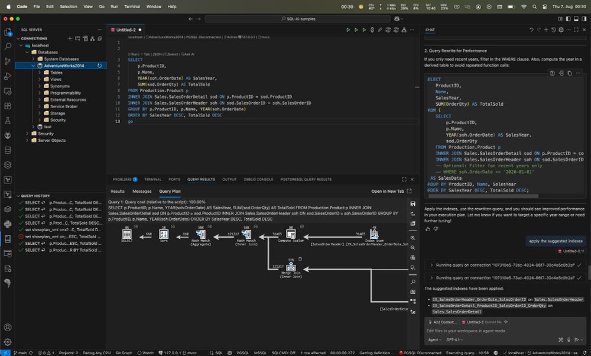The image size is (591, 356).
Task: Run the query using first green play button
Action: tap(348, 30)
